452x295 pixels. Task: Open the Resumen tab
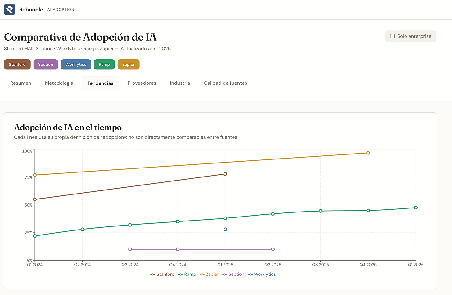tap(21, 83)
